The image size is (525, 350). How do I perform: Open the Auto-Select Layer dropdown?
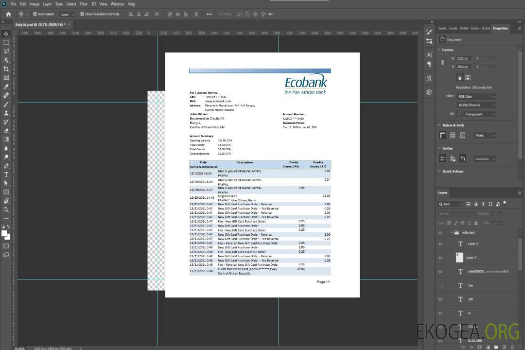coord(67,14)
